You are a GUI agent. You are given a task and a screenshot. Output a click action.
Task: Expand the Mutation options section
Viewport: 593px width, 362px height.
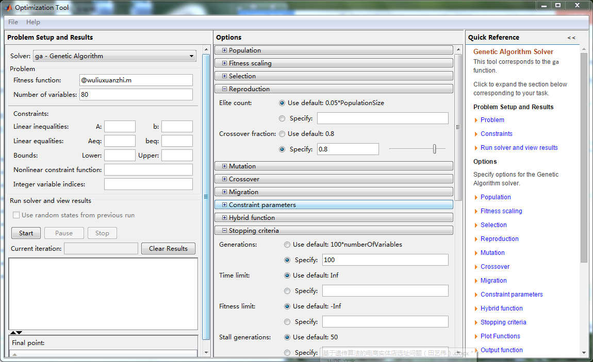coord(225,166)
